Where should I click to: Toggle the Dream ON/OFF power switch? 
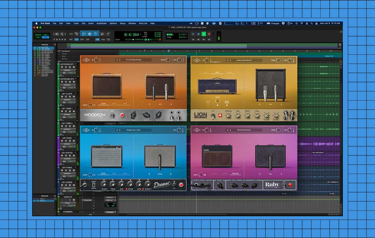pyautogui.click(x=174, y=185)
